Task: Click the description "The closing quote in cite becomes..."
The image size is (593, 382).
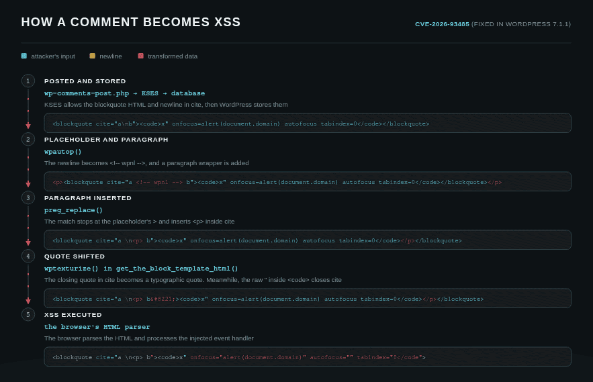Action: point(193,280)
